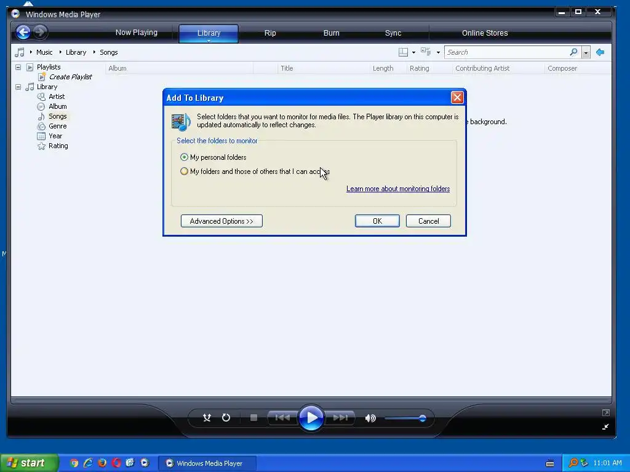
Task: Click the search magnifier icon
Action: 574,52
